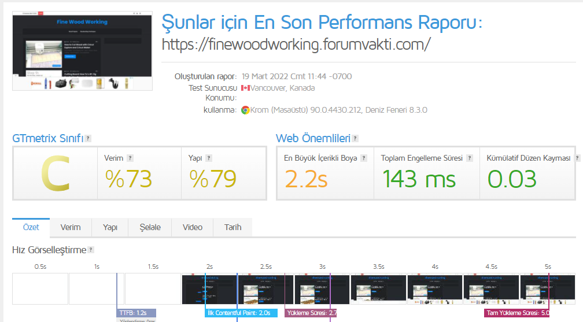Click the Vancouver, Kanada location text
The height and width of the screenshot is (322, 583).
pos(283,88)
